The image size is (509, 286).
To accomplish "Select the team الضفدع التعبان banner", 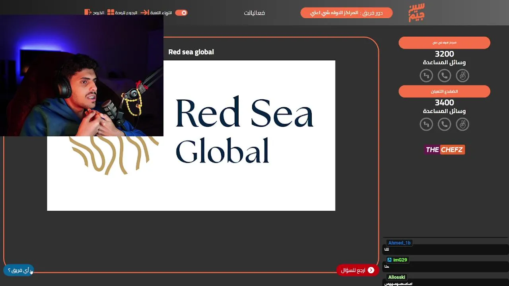I will coord(444,91).
